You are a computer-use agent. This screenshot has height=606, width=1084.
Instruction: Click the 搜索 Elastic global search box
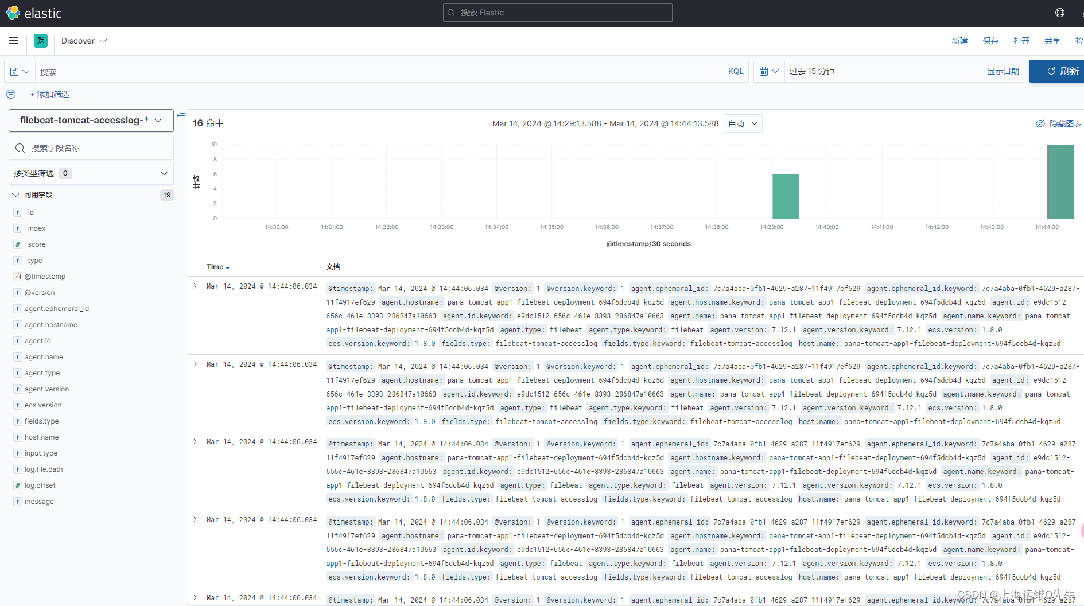click(x=558, y=13)
